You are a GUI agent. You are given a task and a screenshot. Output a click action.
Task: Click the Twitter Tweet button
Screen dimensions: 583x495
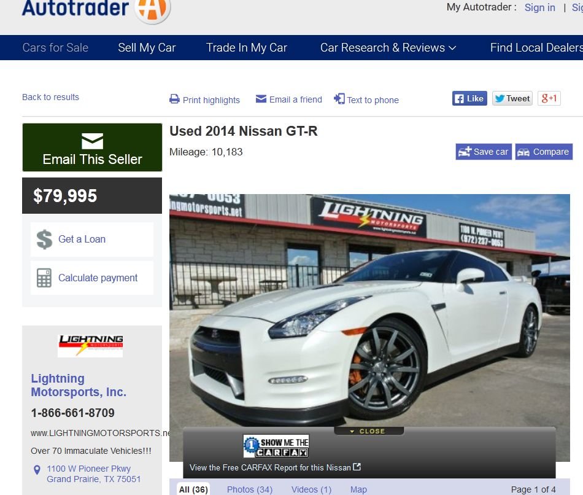coord(512,98)
